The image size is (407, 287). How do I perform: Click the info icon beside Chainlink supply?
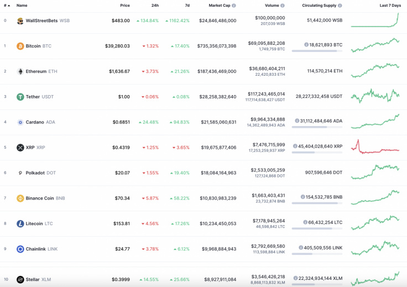click(x=301, y=248)
